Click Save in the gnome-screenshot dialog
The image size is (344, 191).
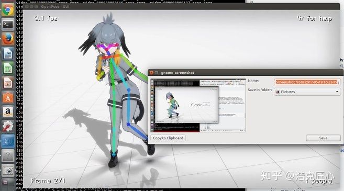(x=323, y=138)
